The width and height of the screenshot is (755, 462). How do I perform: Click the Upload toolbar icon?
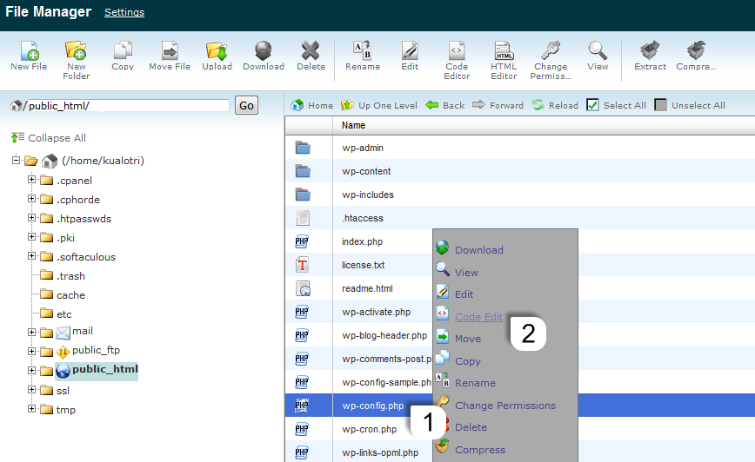point(217,52)
